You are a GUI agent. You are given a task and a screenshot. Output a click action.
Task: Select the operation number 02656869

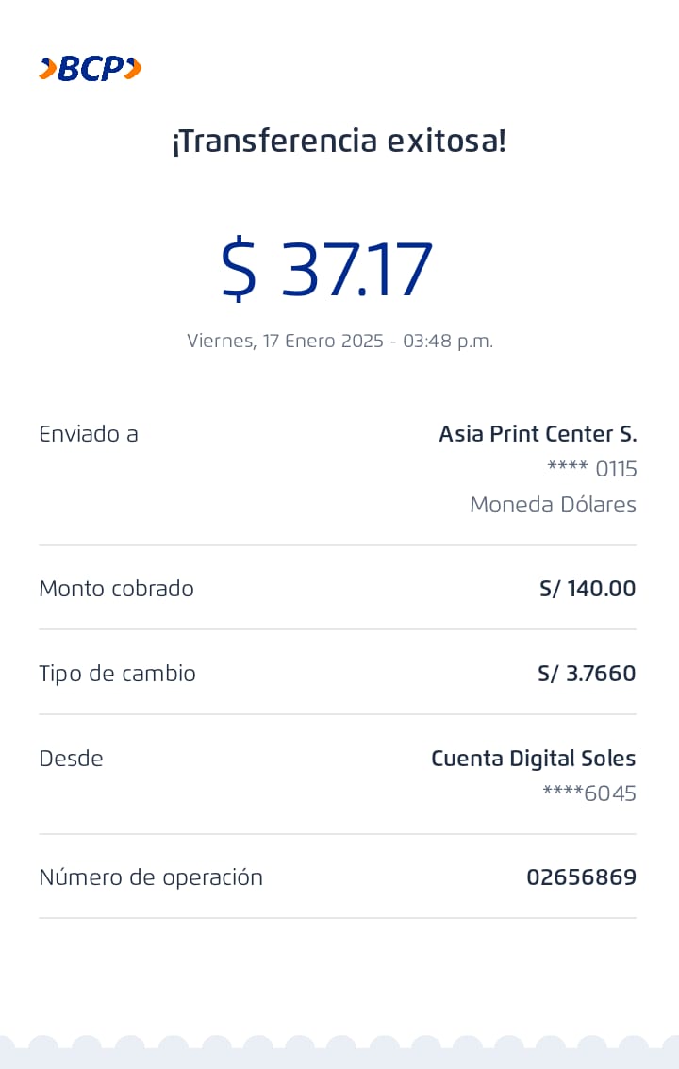pyautogui.click(x=581, y=877)
